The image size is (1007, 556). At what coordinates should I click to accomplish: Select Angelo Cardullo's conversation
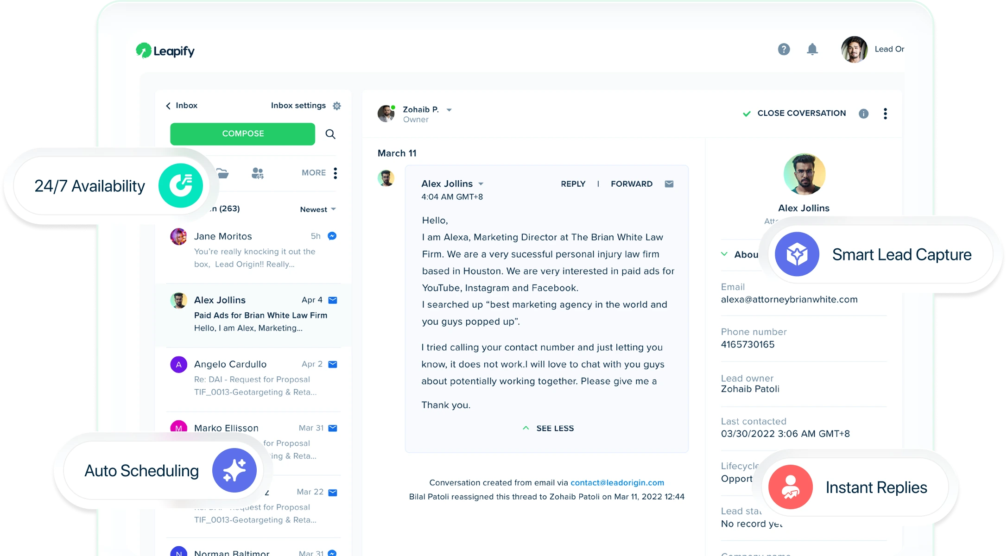tap(253, 378)
